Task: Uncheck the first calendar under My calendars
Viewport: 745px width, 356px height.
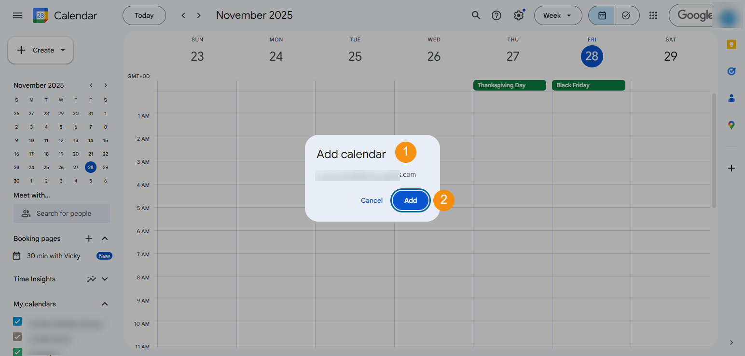Action: pos(17,321)
